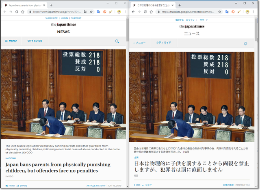
Task: Go to home in the left browser
Action: point(23,12)
